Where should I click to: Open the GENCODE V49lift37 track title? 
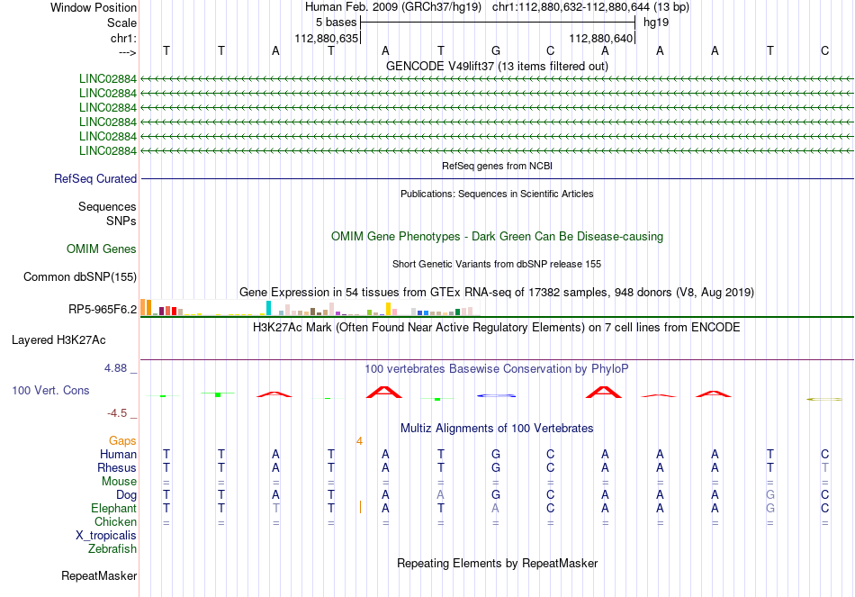[x=497, y=66]
